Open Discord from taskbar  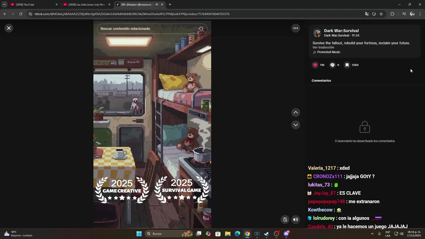pyautogui.click(x=286, y=234)
